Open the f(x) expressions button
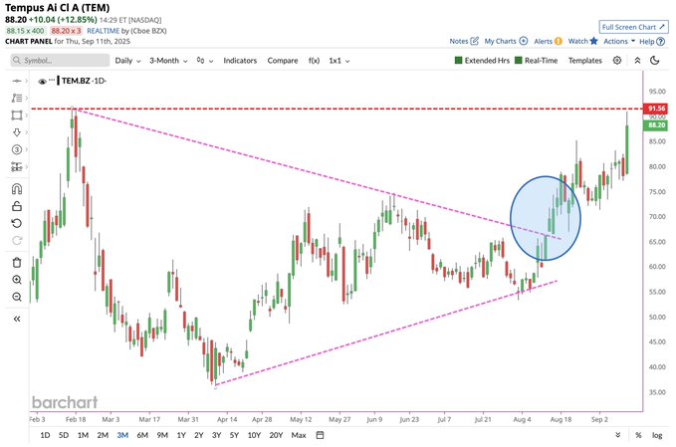Screen dimensions: 676x447 click(314, 61)
